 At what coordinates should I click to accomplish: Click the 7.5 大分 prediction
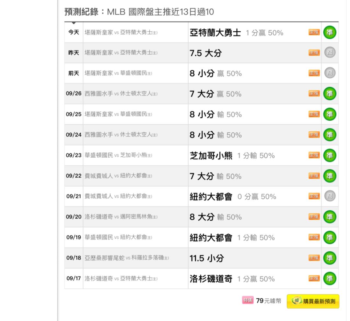[205, 53]
